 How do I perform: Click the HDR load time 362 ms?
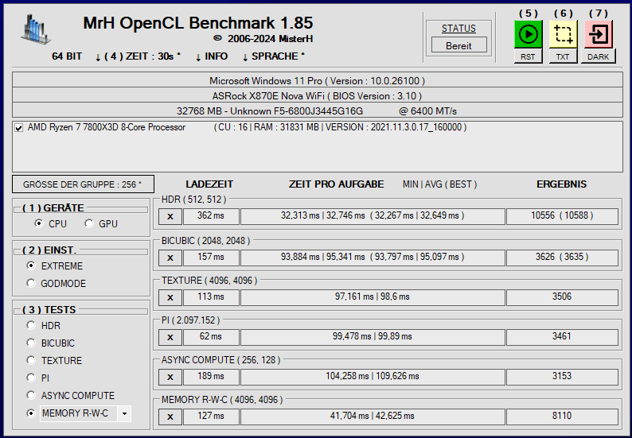[211, 215]
